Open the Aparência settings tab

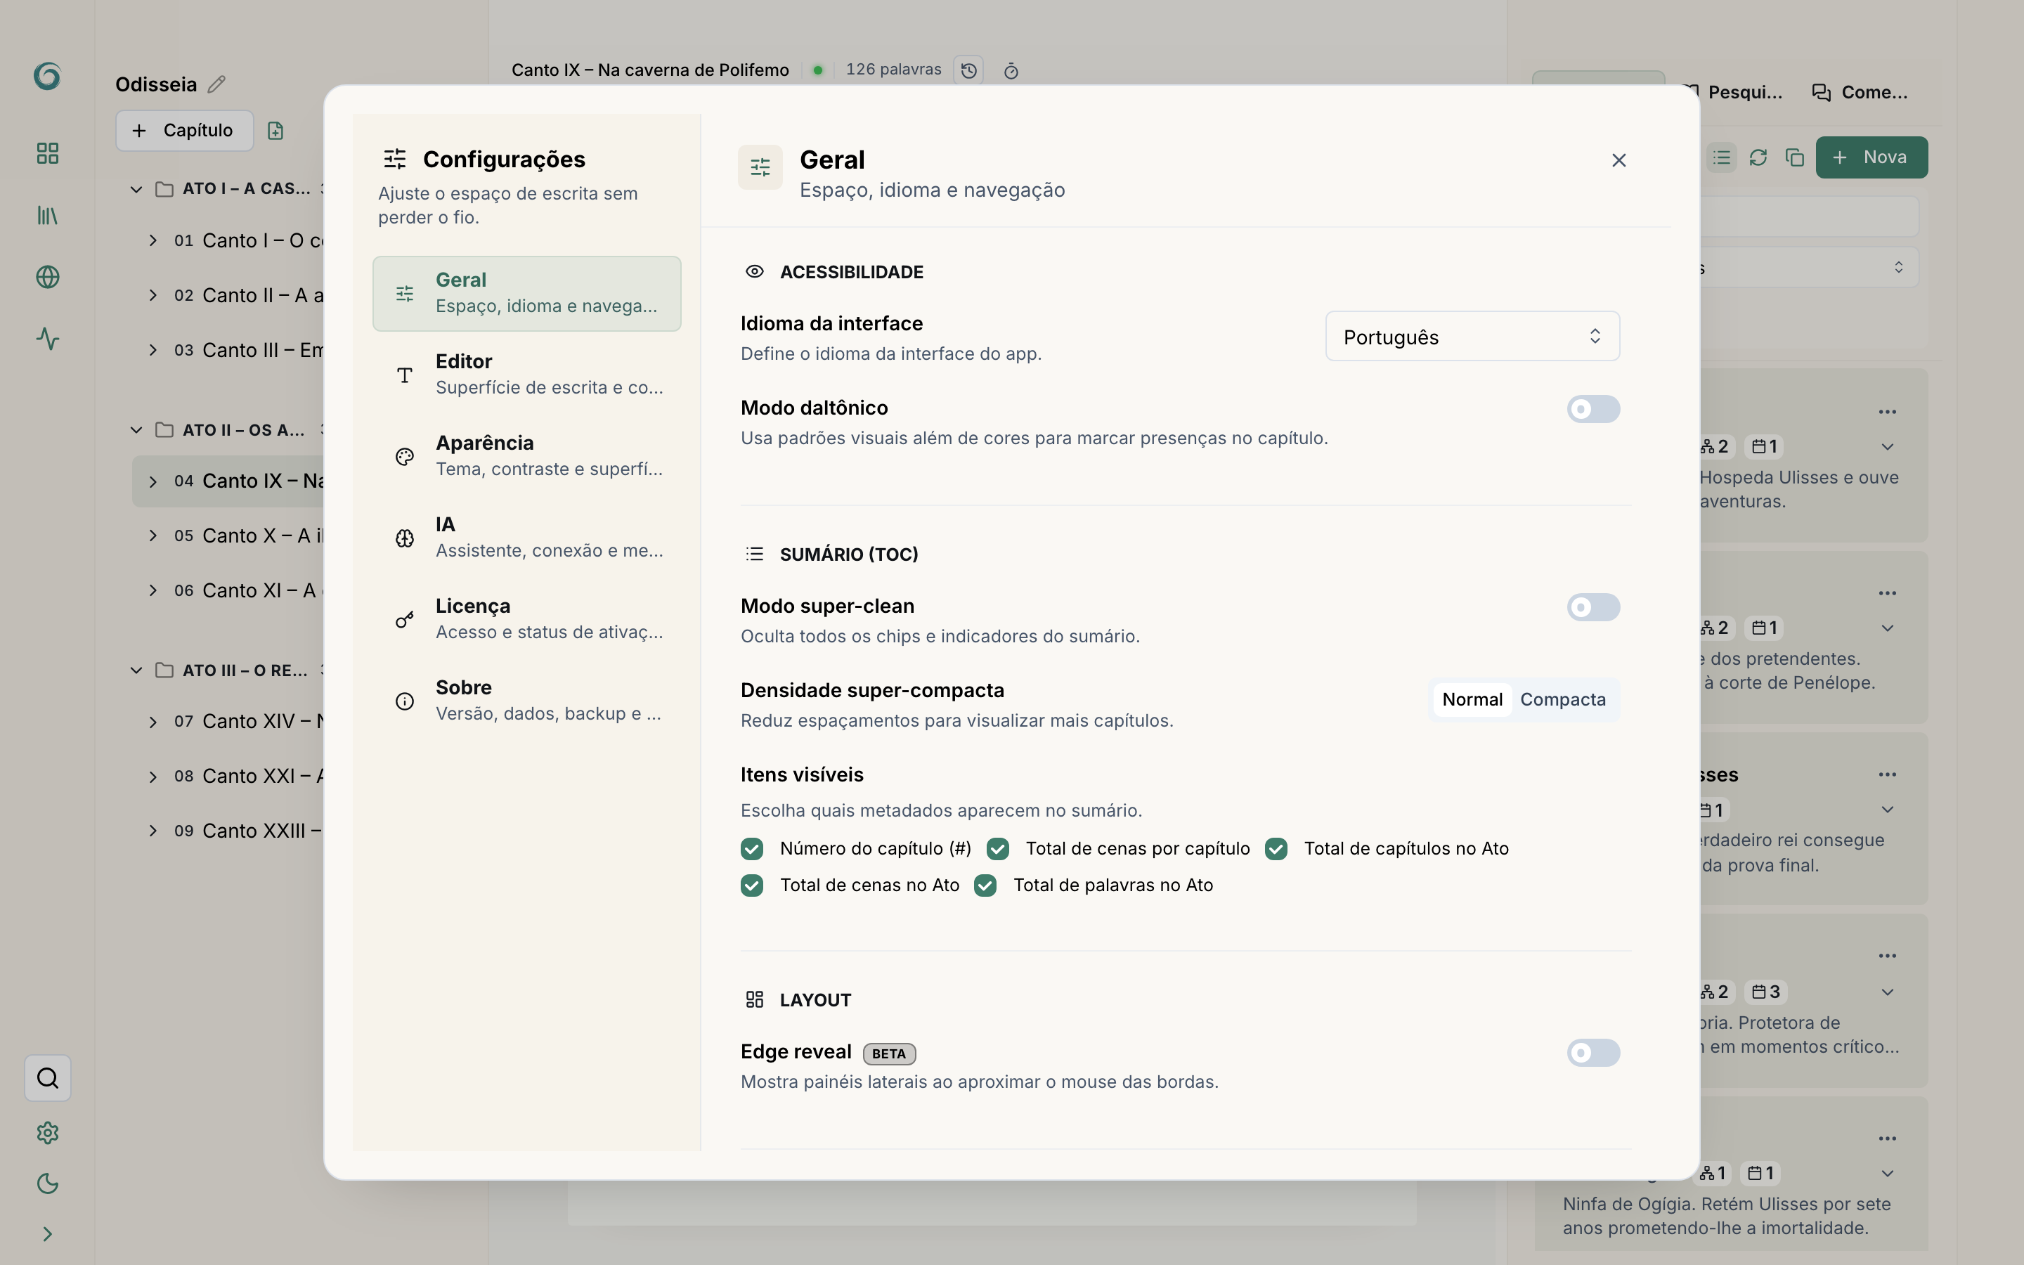[x=527, y=456]
